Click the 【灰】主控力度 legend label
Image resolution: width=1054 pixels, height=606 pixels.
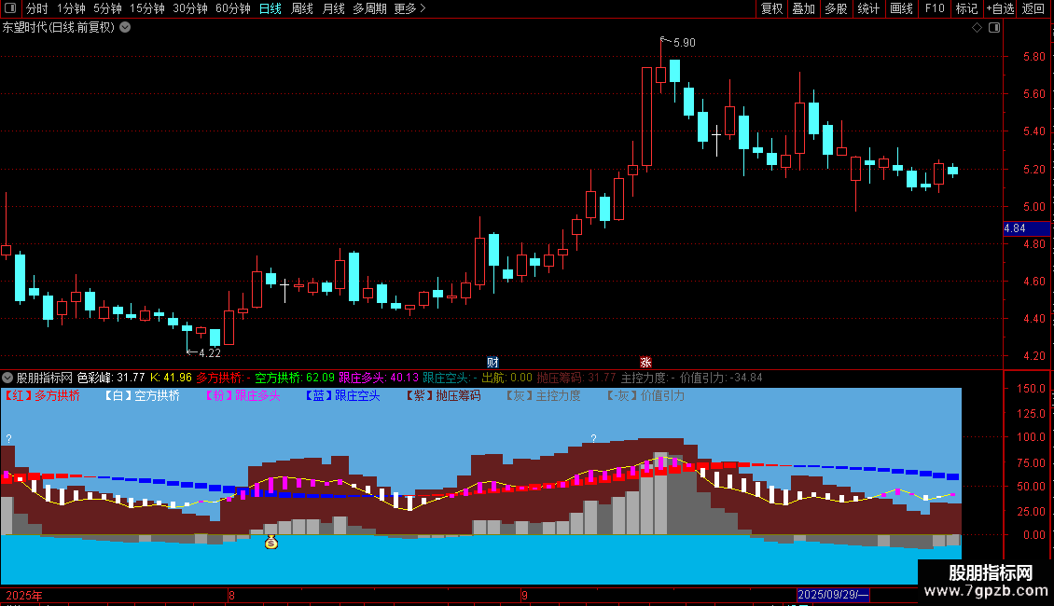[x=543, y=395]
